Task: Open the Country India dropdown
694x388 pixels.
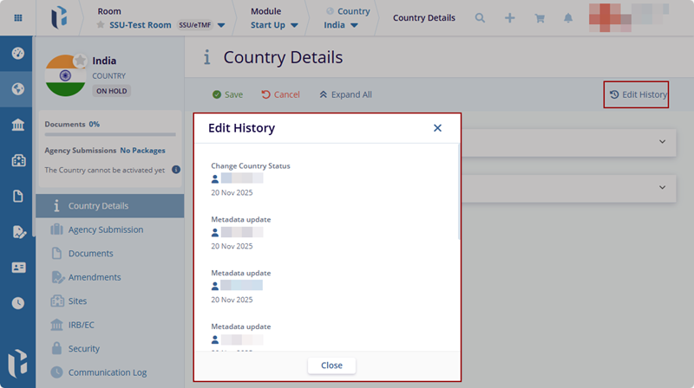Action: 353,25
